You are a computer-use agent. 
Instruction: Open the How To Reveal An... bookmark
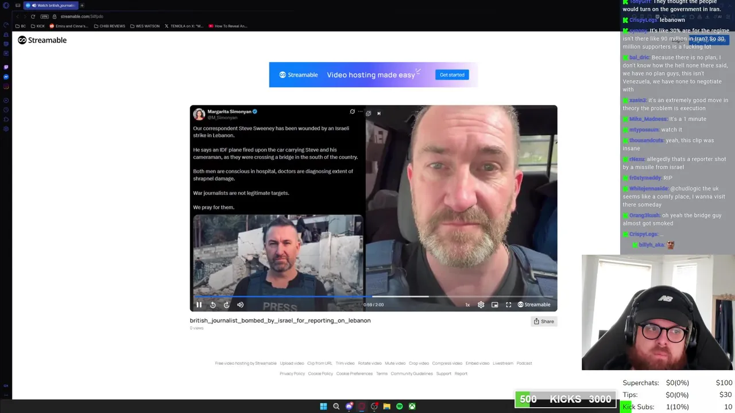228,26
